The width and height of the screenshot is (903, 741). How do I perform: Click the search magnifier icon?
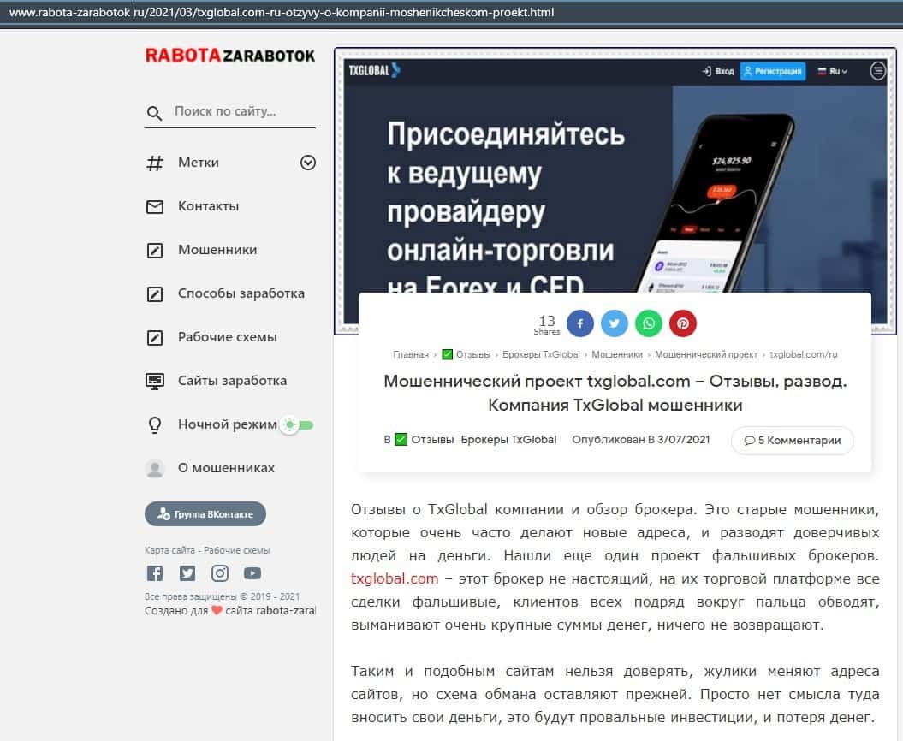pyautogui.click(x=154, y=113)
